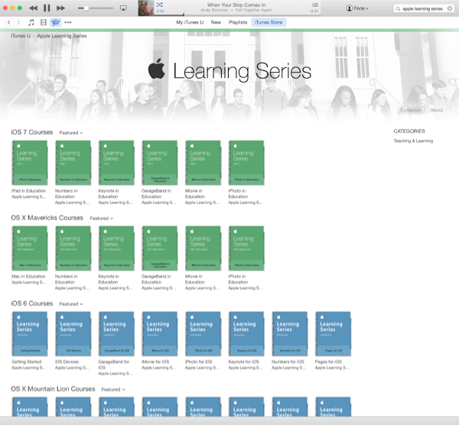Open the iPhoto for iOS cover
This screenshot has width=459, height=425.
(203, 334)
